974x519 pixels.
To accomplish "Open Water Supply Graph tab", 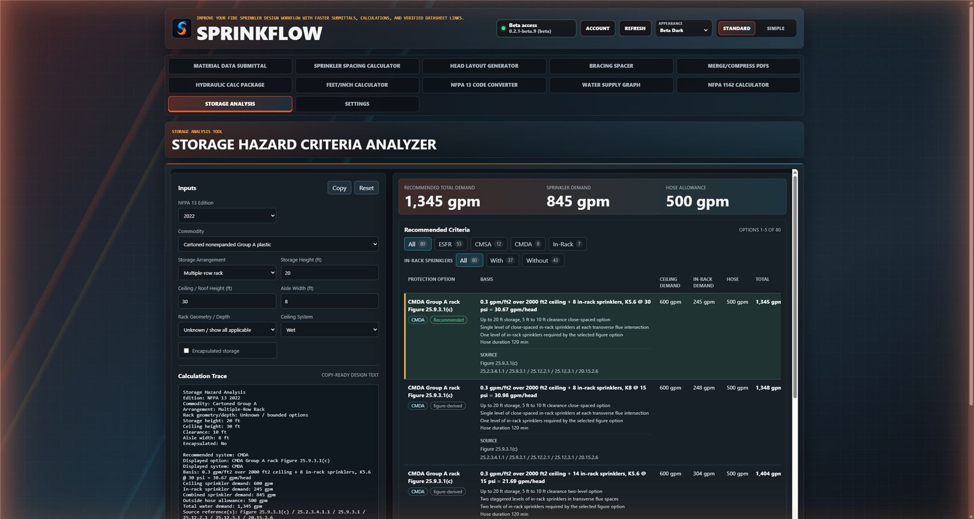I will [x=611, y=85].
